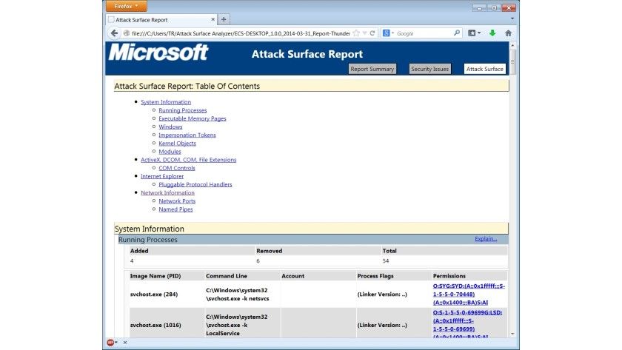Open the Firefox application menu button
Image resolution: width=622 pixels, height=350 pixels.
126,7
